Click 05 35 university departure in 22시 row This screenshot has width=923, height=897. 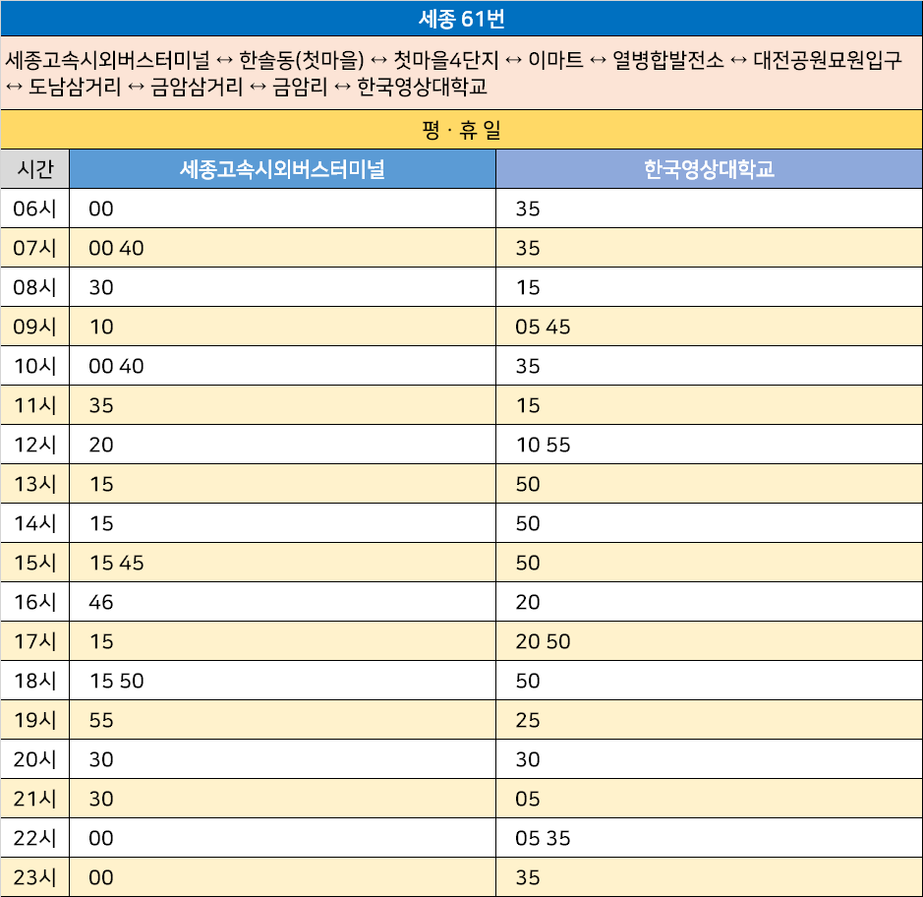(543, 838)
